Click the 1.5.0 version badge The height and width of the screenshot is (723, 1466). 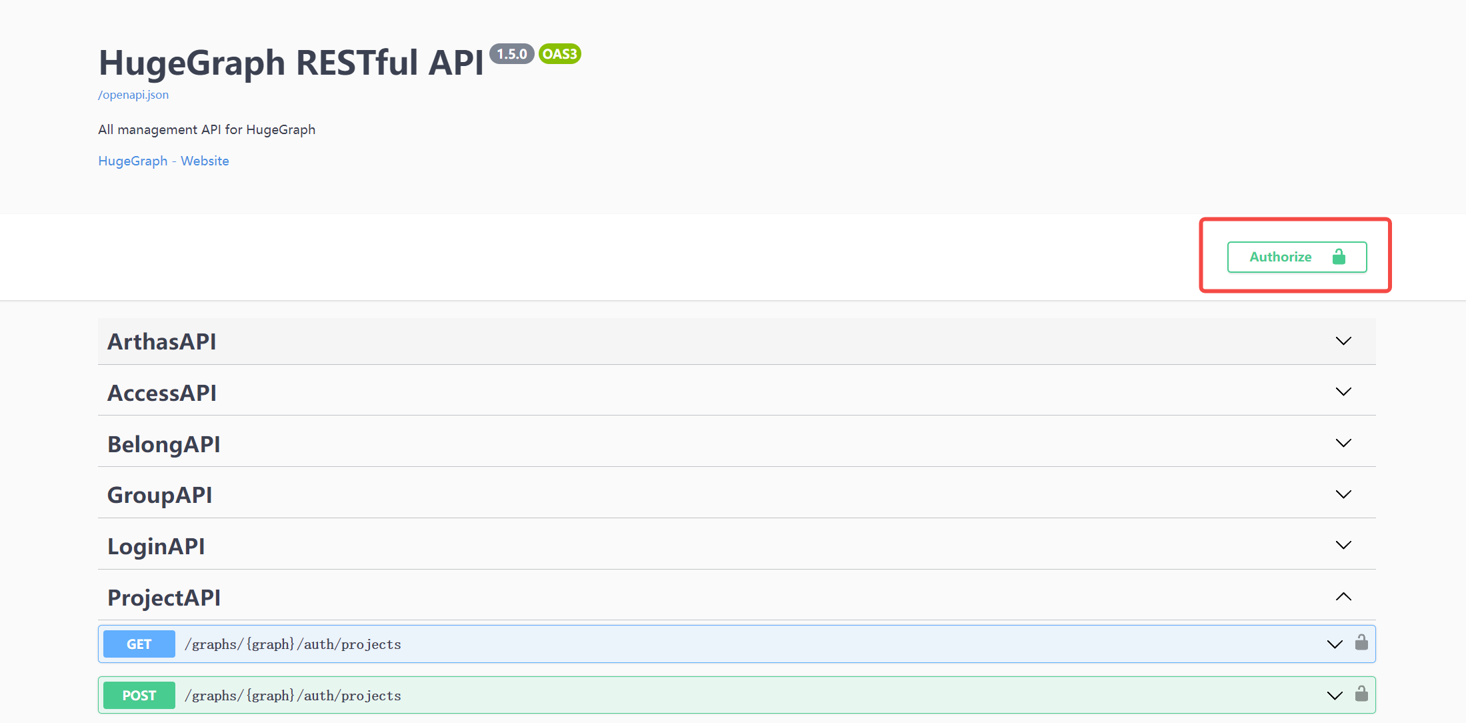(x=512, y=54)
